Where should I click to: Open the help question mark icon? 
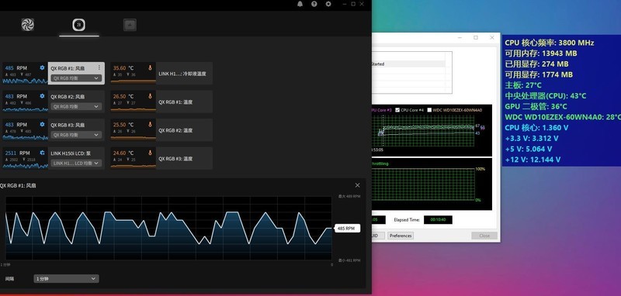(314, 4)
